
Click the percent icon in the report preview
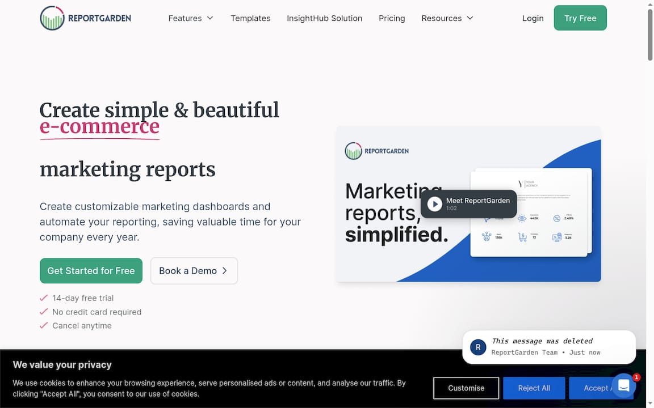click(556, 218)
